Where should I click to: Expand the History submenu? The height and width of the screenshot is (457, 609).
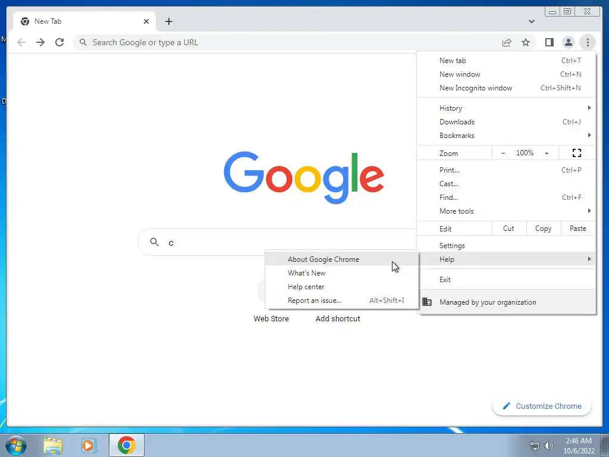[x=506, y=108]
